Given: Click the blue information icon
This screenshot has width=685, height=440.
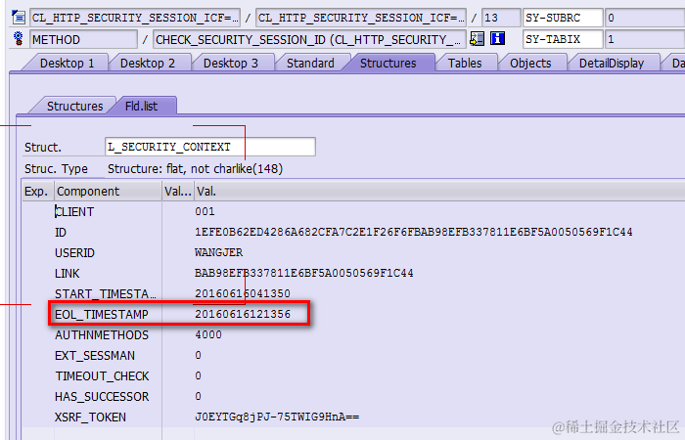Looking at the screenshot, I should tap(497, 39).
